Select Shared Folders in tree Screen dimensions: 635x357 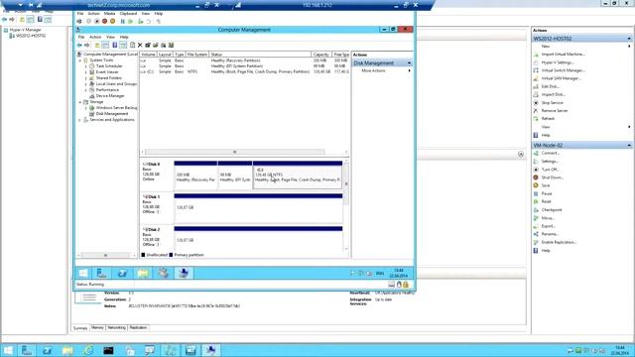pos(108,77)
